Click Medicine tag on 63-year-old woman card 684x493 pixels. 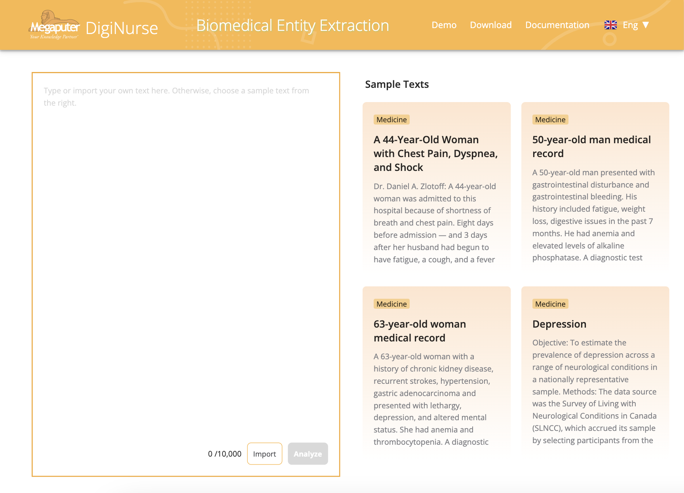(x=391, y=304)
